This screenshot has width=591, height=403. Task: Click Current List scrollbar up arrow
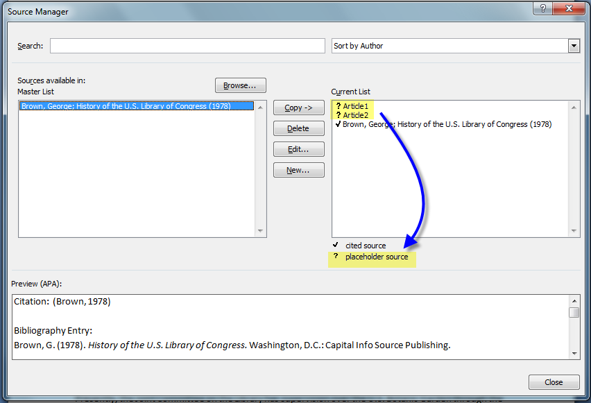pyautogui.click(x=574, y=108)
